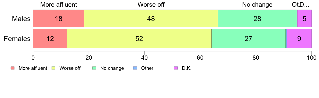This screenshot has height=98, width=319.
Task: Click the red More affluent legend swatch
Action: coord(13,68)
